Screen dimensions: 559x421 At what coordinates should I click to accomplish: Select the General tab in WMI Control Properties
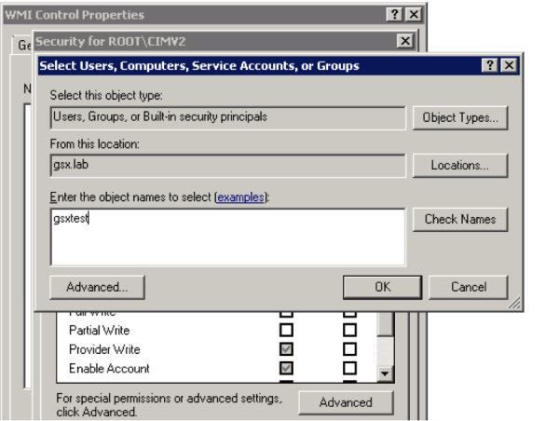click(23, 46)
